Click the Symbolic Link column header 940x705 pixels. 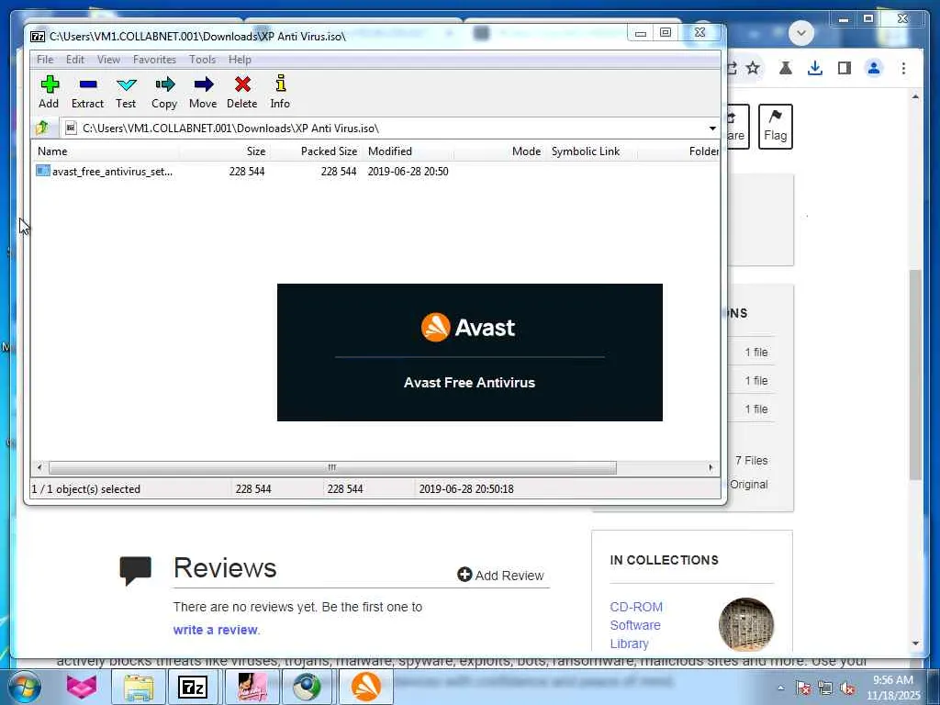591,151
